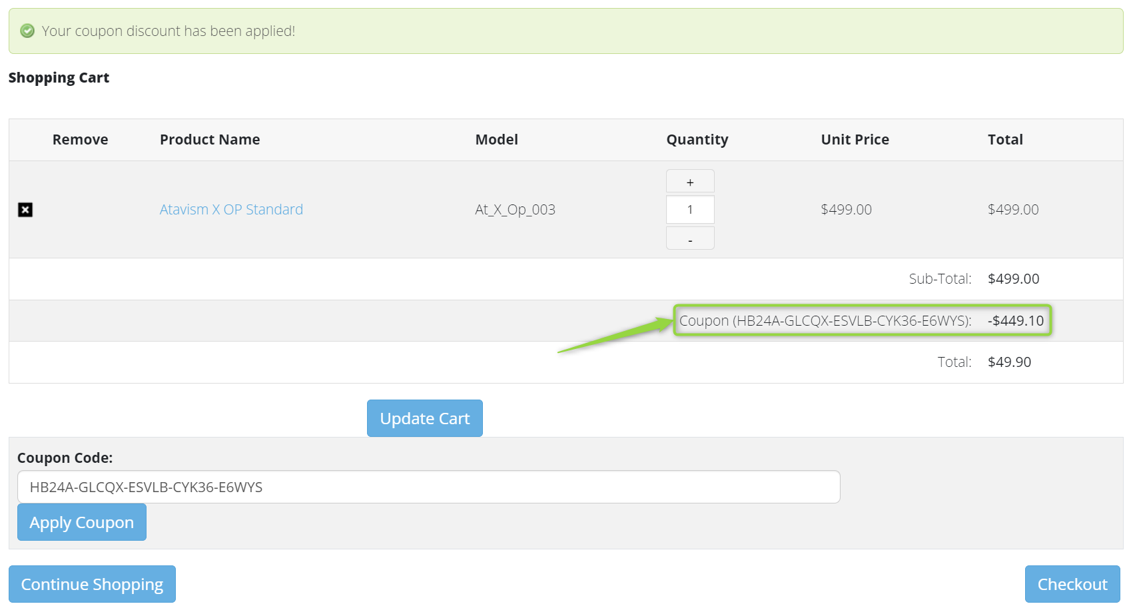
Task: Remove Atavism X OP Standard from cart
Action: point(25,210)
